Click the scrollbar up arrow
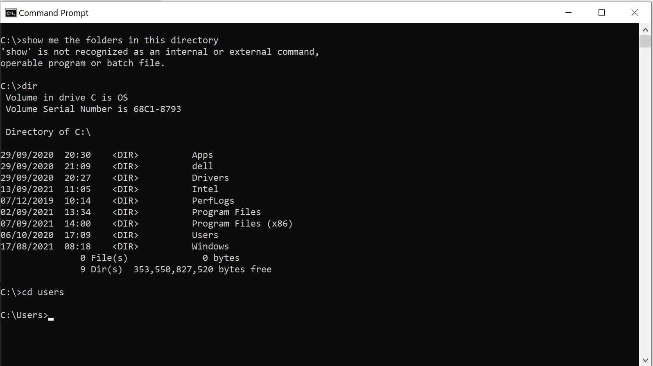 [x=645, y=29]
